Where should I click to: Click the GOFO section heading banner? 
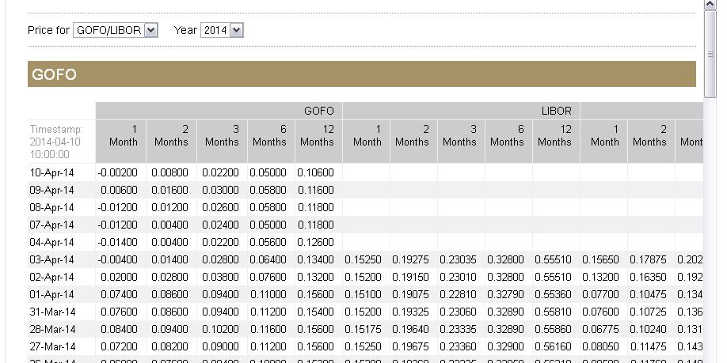(362, 74)
